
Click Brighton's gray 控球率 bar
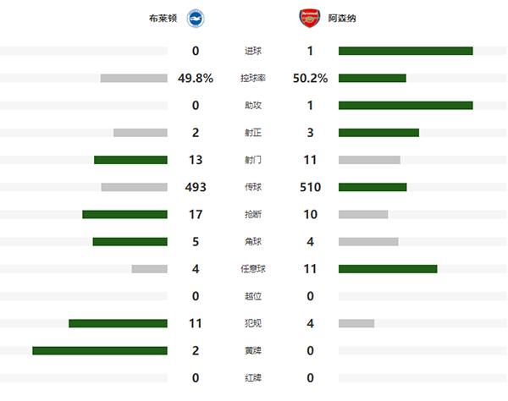134,79
